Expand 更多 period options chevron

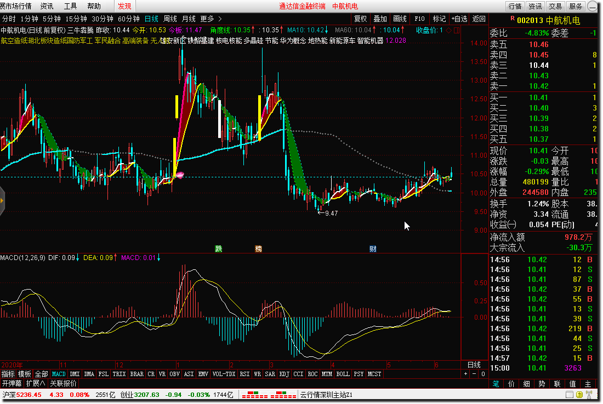tap(220, 19)
